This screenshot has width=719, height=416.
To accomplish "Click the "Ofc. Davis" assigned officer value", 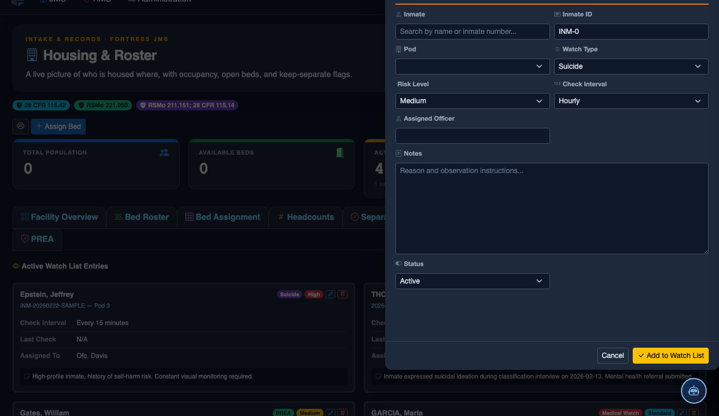I will pos(92,355).
